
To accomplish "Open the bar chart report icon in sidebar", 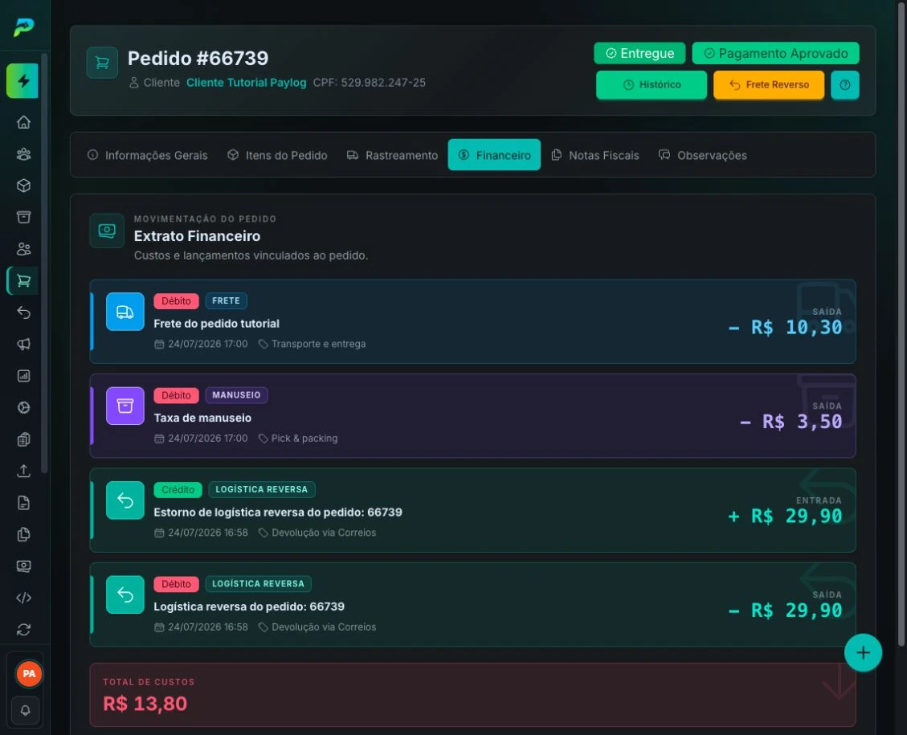I will click(x=24, y=376).
